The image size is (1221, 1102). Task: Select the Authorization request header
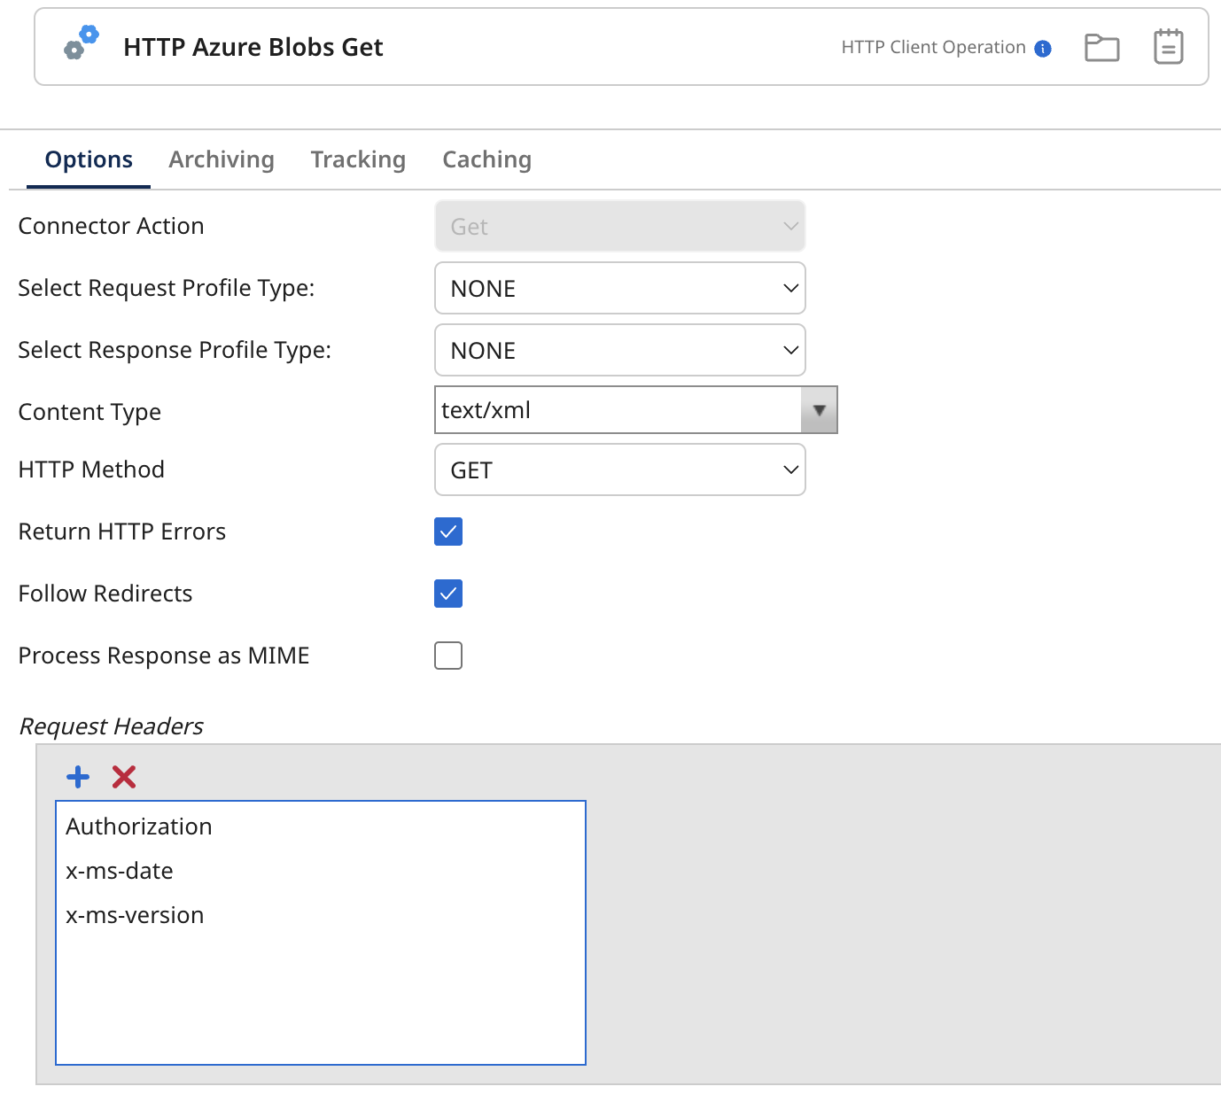pyautogui.click(x=139, y=826)
